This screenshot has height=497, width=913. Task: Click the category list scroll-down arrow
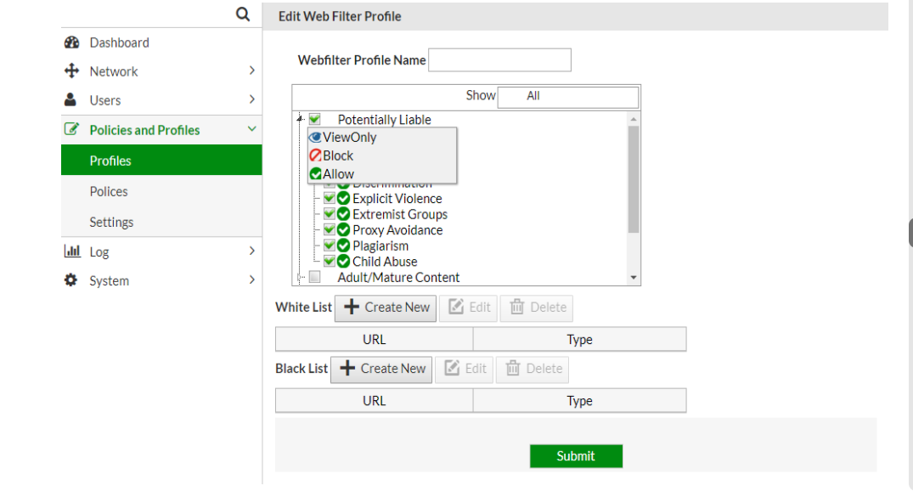634,278
